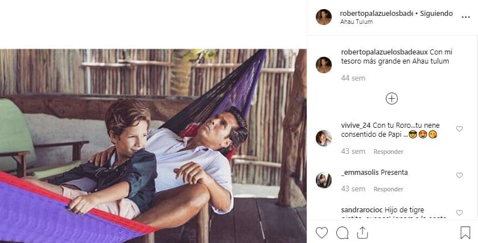
Task: Share the post via share icon
Action: (x=362, y=233)
